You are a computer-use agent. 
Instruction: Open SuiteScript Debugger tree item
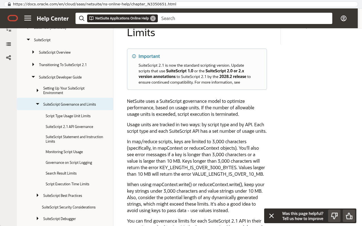click(x=60, y=219)
